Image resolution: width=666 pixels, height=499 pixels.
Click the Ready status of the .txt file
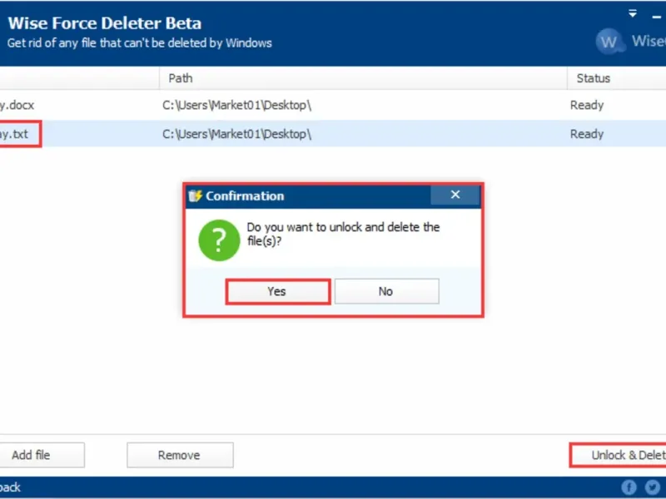tap(587, 134)
